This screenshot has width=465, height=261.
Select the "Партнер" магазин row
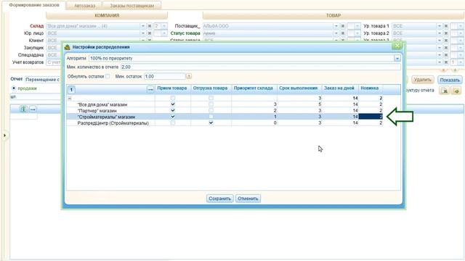[x=225, y=111]
